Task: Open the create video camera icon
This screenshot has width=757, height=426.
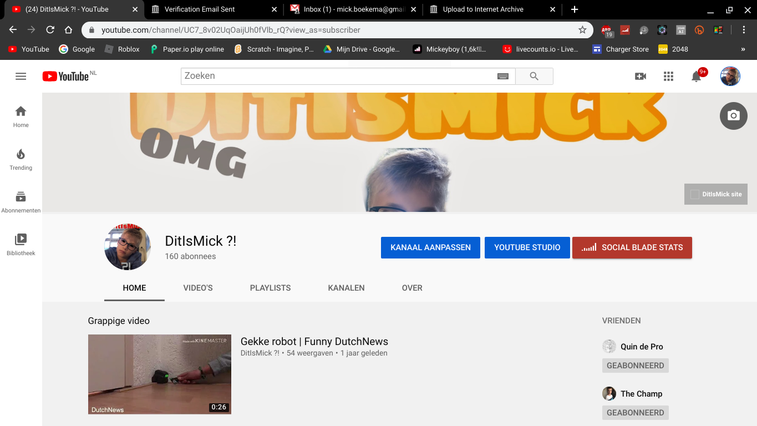Action: (641, 77)
